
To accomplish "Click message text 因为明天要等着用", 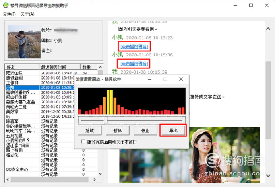I will [x=137, y=29].
